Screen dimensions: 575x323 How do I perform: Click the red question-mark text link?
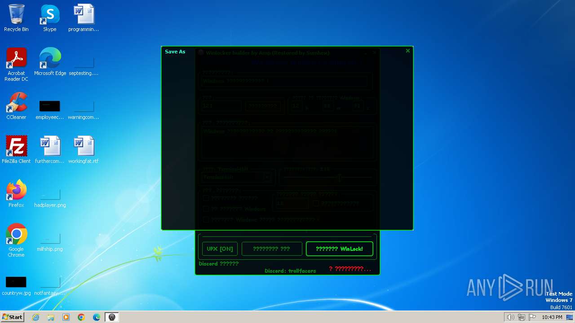(350, 269)
